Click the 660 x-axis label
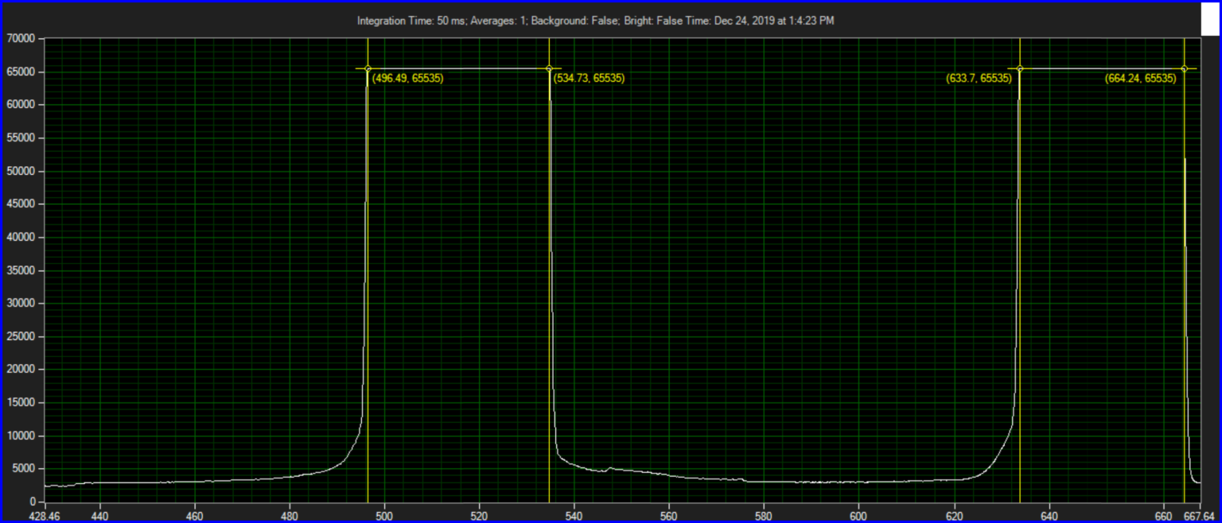Screen dimensions: 1222x523 tap(1164, 515)
